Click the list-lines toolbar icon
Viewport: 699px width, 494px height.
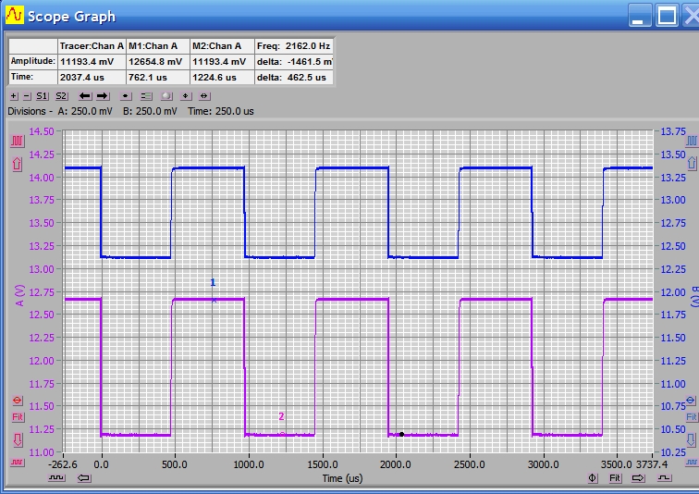click(x=146, y=96)
